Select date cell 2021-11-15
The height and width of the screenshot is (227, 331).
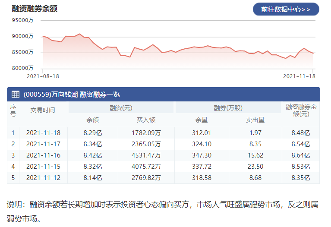[x=43, y=167]
